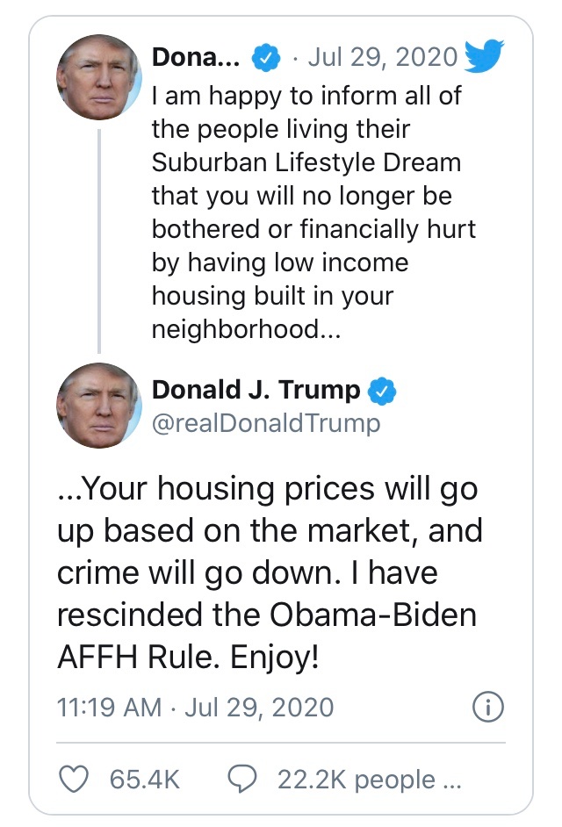Screen dimensions: 562x827
Task: Open the 'Donald J. Trump' display name
Action: (x=256, y=389)
